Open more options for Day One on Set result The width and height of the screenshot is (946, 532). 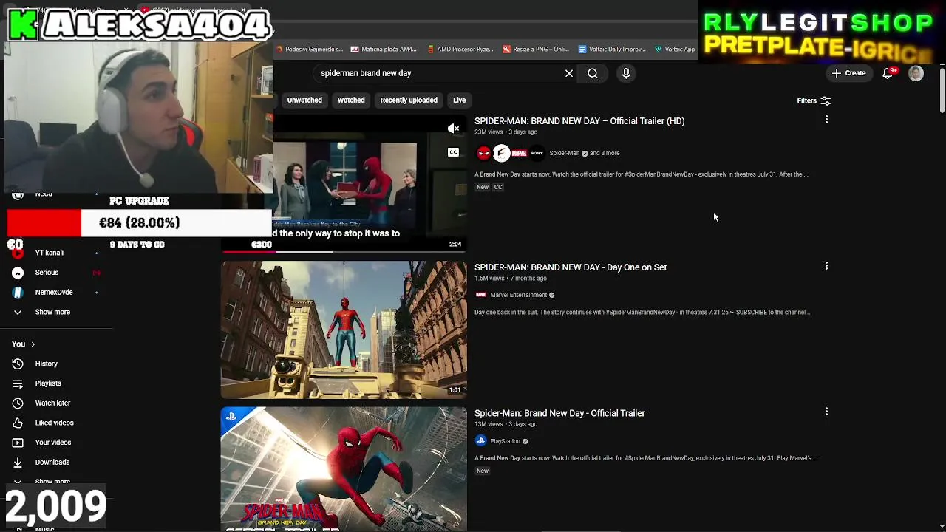pos(826,265)
